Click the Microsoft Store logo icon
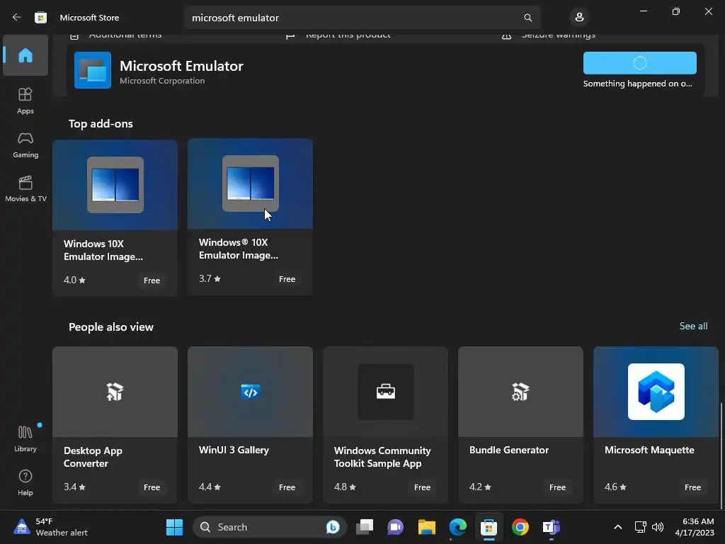Image resolution: width=725 pixels, height=544 pixels. point(40,18)
